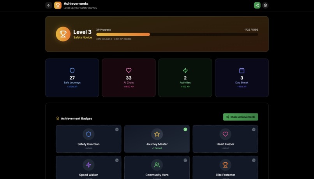314x179 pixels.
Task: Click the "Heart Helper" badge name
Action: coord(225,144)
